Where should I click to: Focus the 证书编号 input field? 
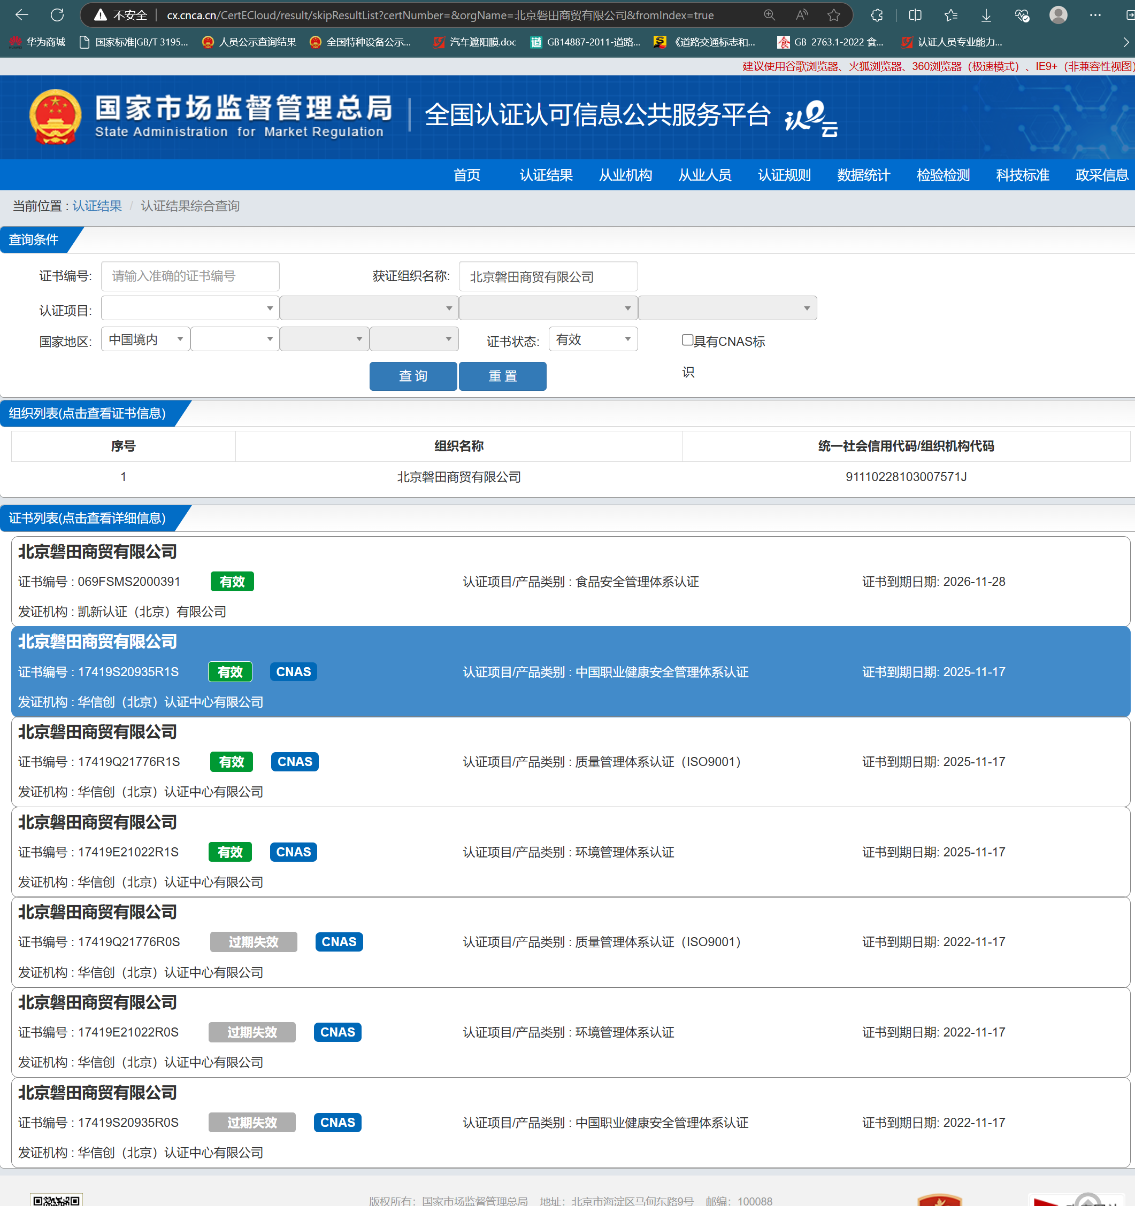(190, 276)
